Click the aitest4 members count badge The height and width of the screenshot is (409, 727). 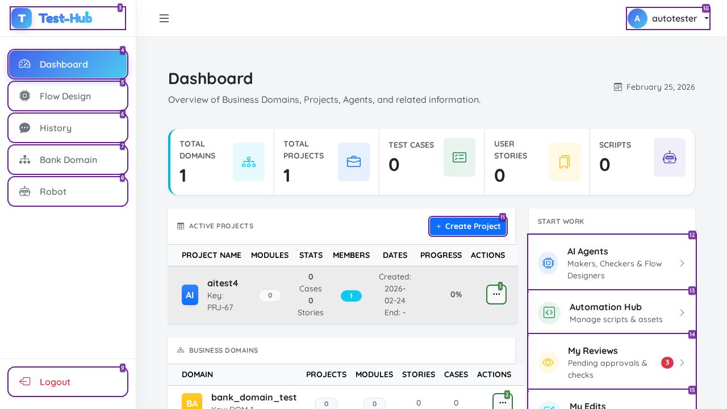tap(351, 296)
